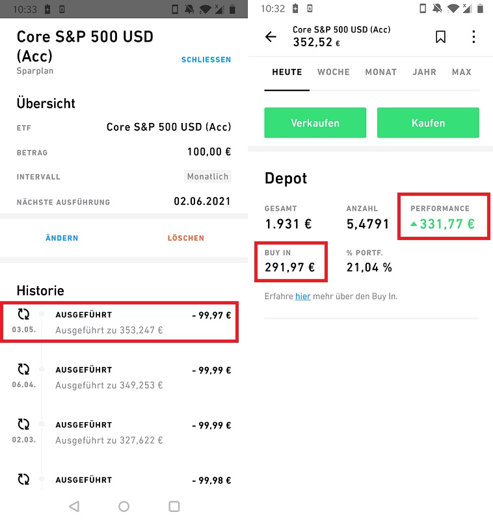Tap the Depot section heading
Image resolution: width=493 pixels, height=523 pixels.
(286, 178)
